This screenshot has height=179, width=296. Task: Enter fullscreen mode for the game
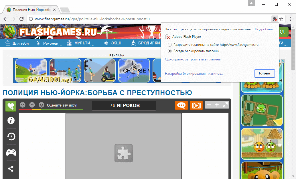point(225,105)
